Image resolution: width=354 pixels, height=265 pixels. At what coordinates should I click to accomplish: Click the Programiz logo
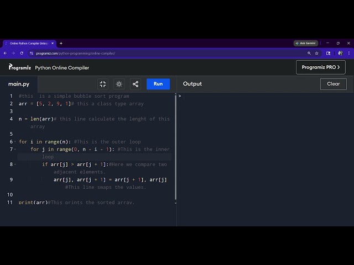point(20,67)
